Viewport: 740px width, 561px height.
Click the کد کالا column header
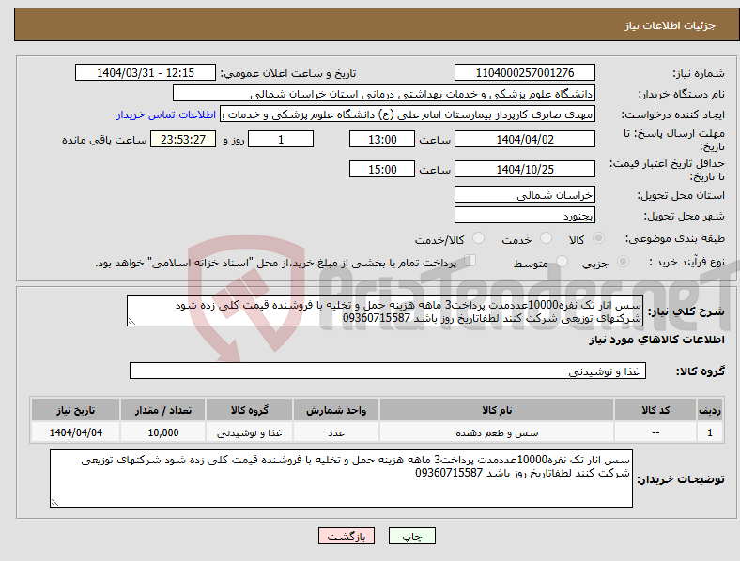(x=655, y=410)
